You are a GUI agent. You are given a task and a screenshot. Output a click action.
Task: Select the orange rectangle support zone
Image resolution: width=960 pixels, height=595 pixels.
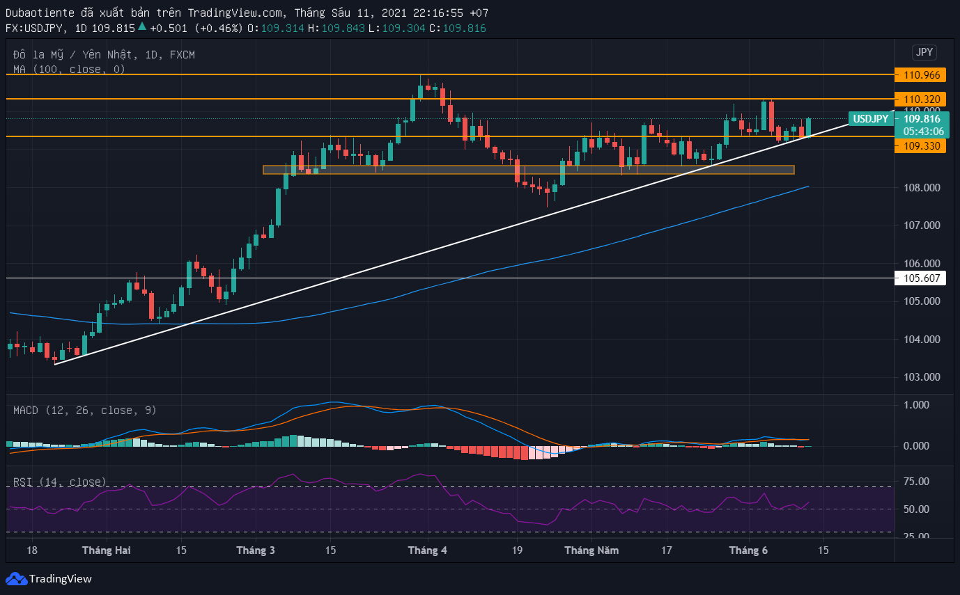tap(528, 170)
